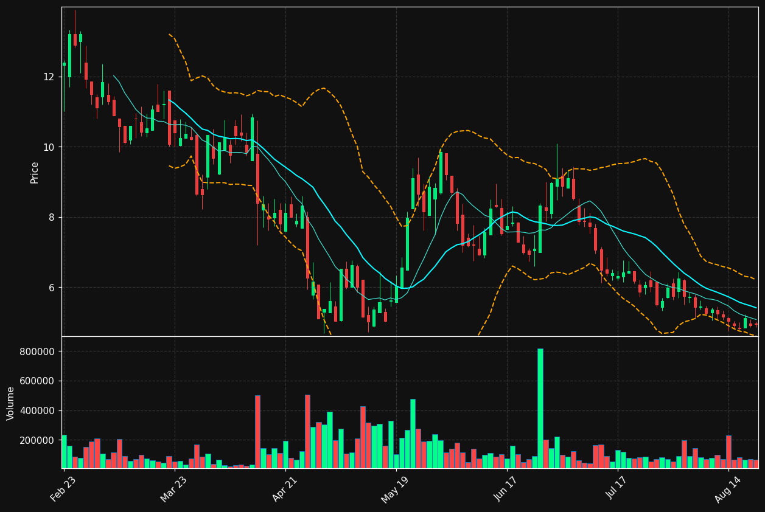Screen dimensions: 765x512
Task: Click the 8 price tick label
Action: [52, 217]
